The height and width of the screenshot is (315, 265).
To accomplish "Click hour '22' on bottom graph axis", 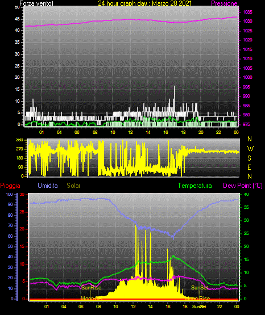I will click(220, 306).
